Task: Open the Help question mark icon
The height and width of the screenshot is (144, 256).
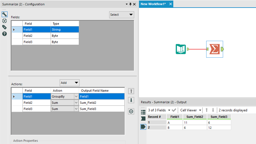Action: (x=5, y=34)
